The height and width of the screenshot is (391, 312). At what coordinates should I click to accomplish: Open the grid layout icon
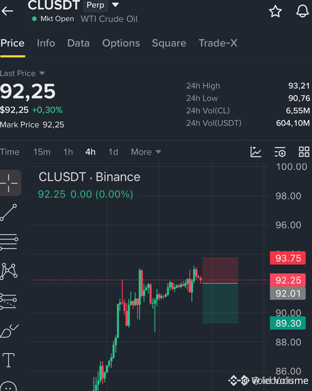304,152
